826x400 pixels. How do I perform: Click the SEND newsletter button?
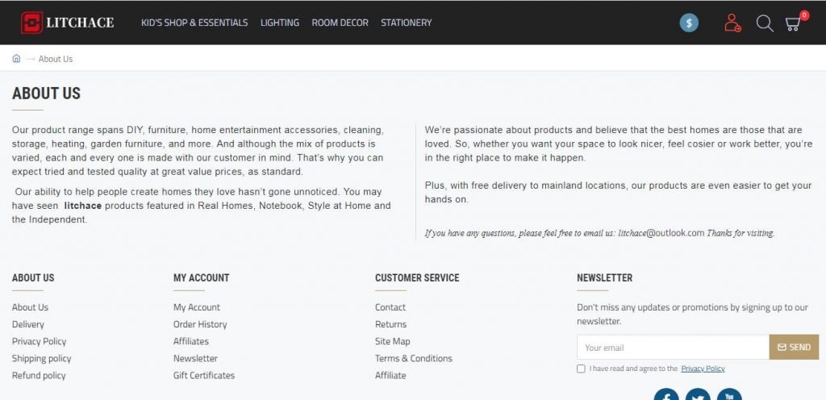point(794,348)
